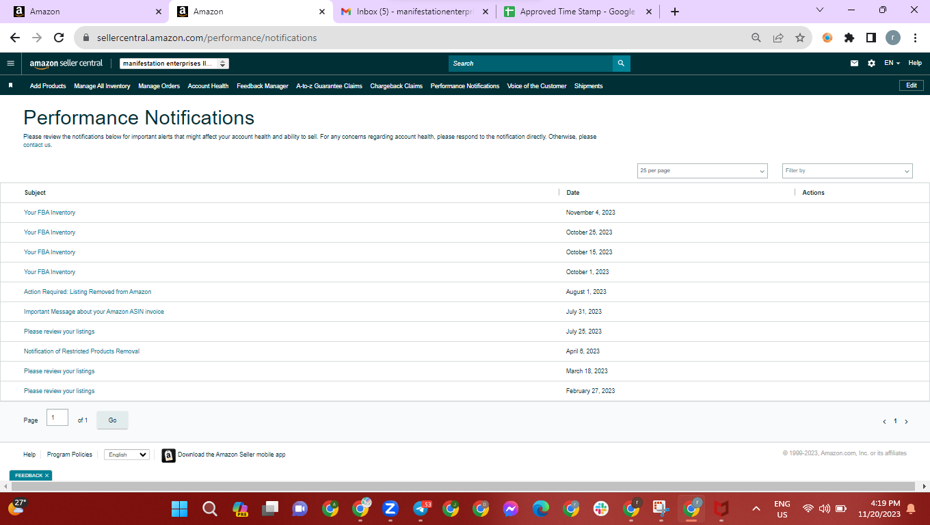The height and width of the screenshot is (525, 930).
Task: Open Voice of the Customer
Action: 537,86
